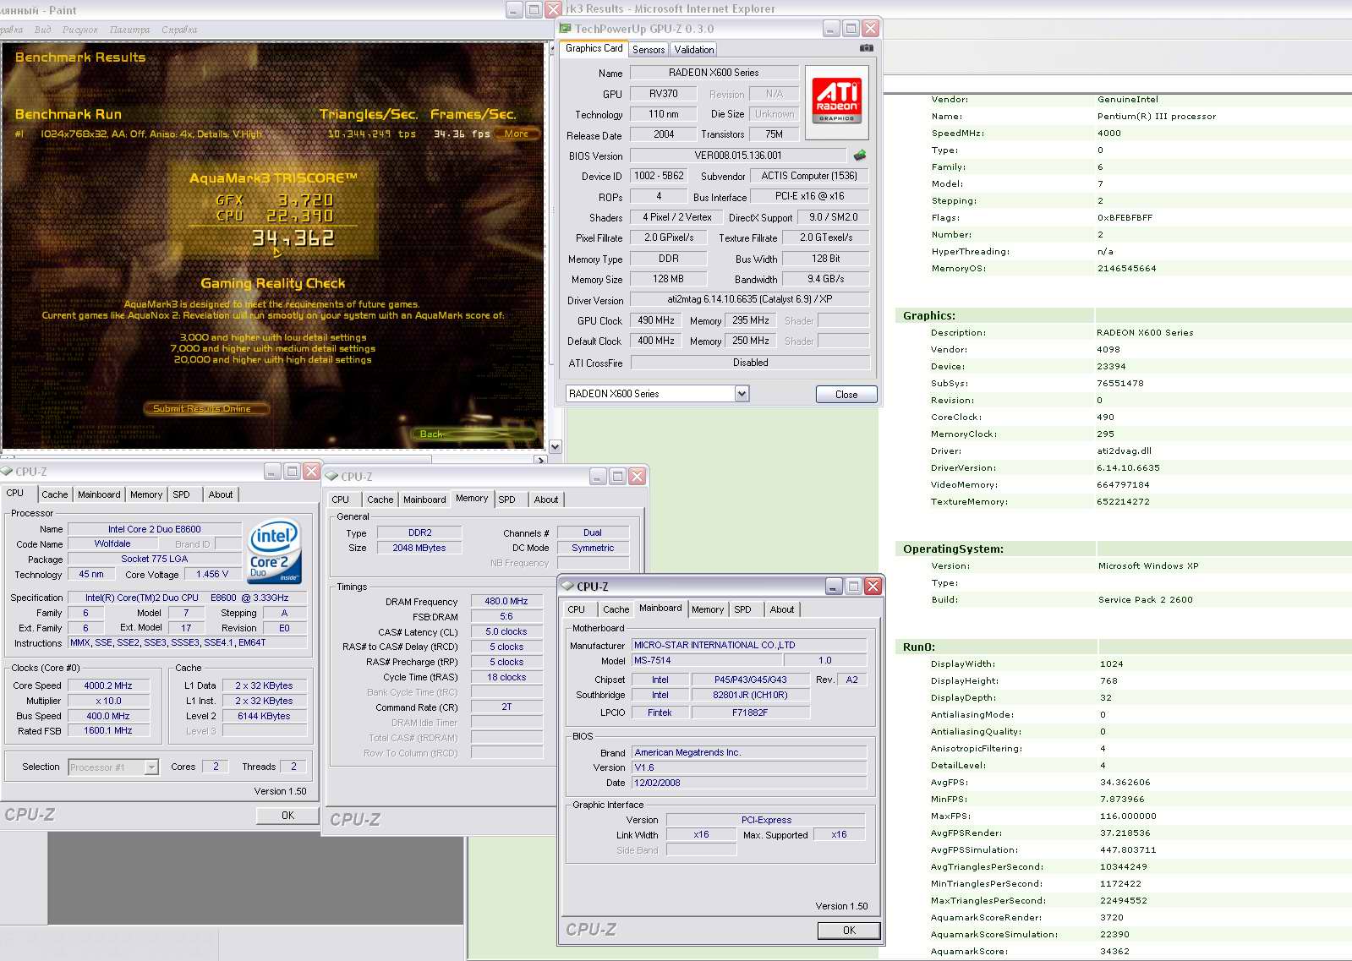Open the Рисунок menu in Paint
The image size is (1352, 961).
click(x=80, y=30)
